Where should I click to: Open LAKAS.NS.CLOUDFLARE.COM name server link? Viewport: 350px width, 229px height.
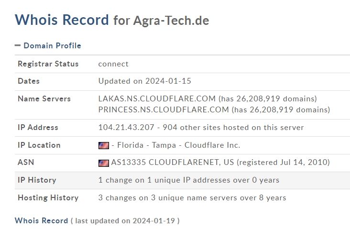[x=157, y=98]
